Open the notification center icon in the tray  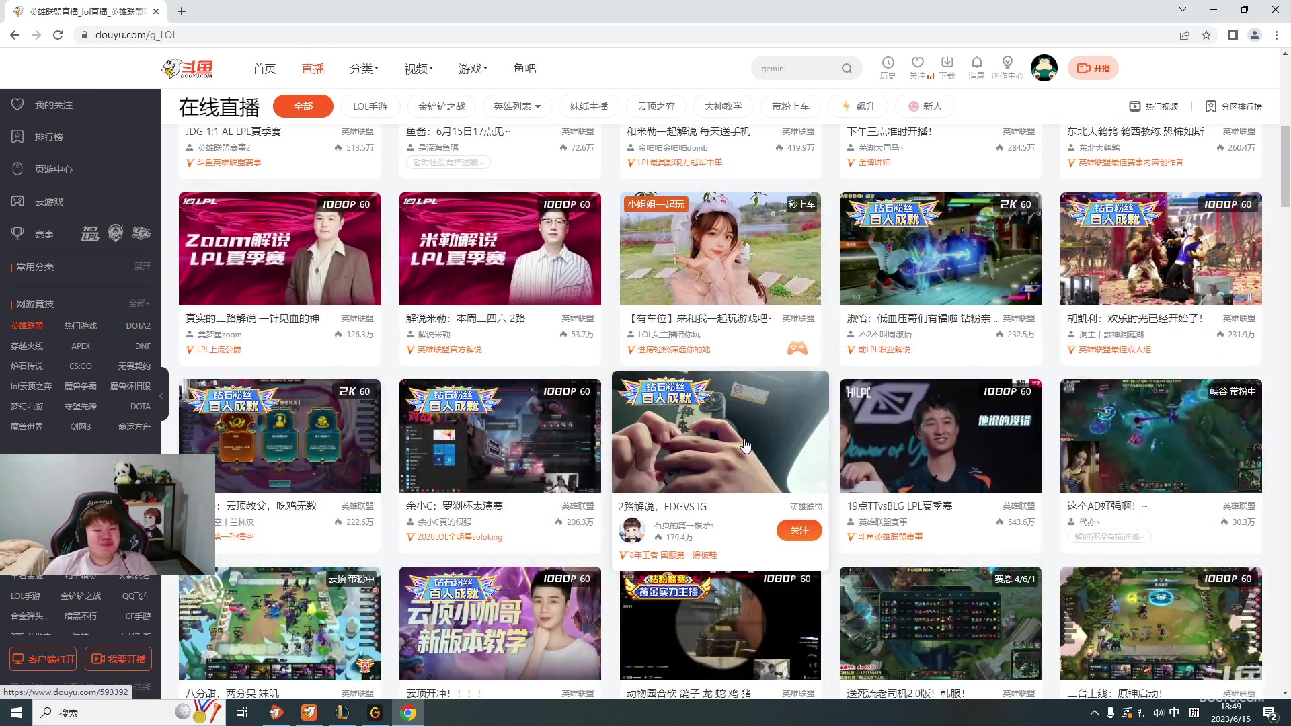1270,713
